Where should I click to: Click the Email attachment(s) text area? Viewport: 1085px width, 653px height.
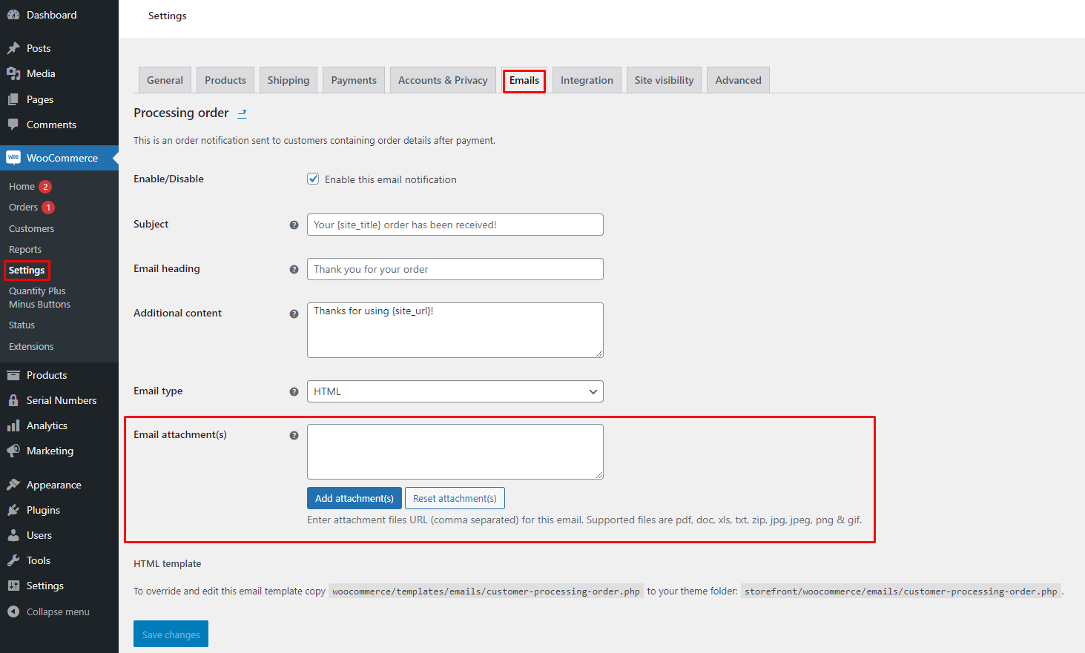pyautogui.click(x=455, y=452)
